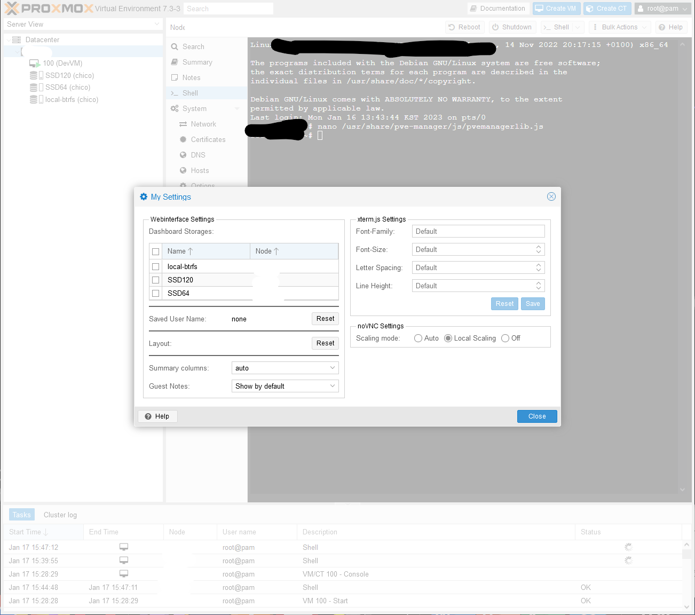This screenshot has width=695, height=615.
Task: Click monitor icon in Jan 17 15:47:12 task row
Action: (124, 547)
